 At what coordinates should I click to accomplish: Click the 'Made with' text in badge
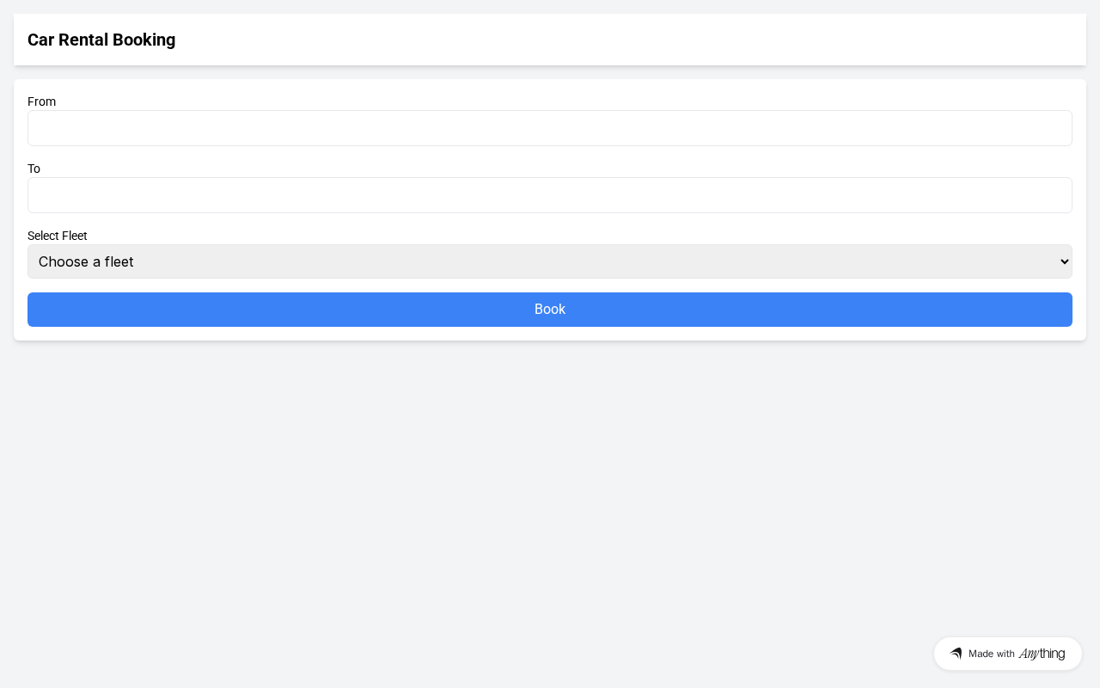pos(992,654)
